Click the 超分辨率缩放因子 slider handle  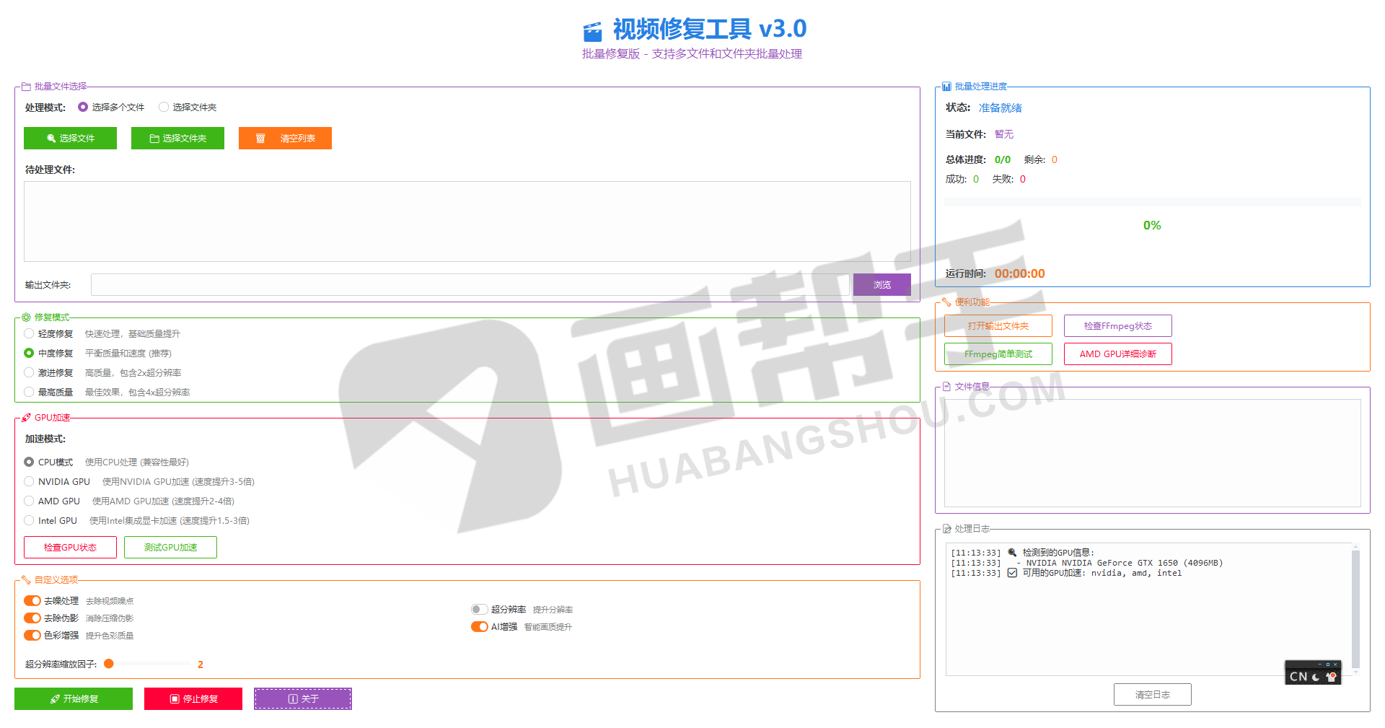click(x=109, y=664)
